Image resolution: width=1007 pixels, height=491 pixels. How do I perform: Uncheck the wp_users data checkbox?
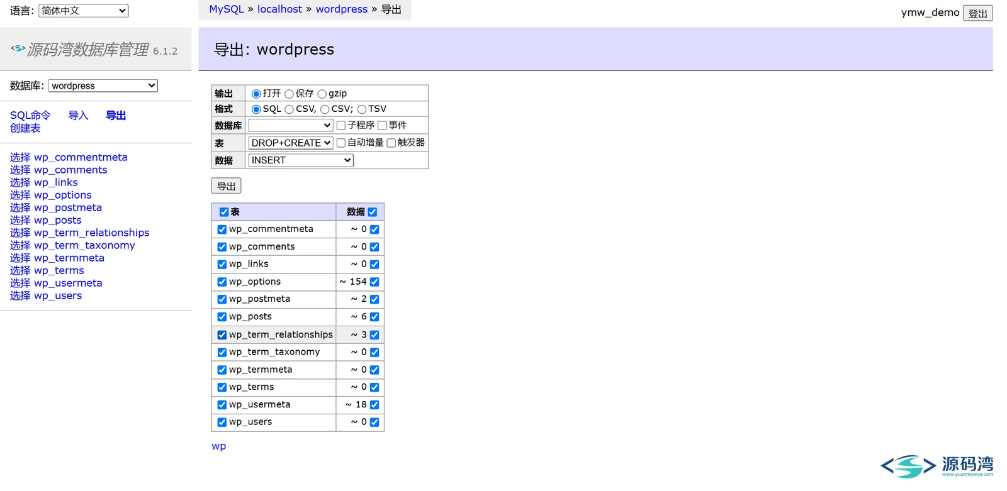click(x=374, y=422)
